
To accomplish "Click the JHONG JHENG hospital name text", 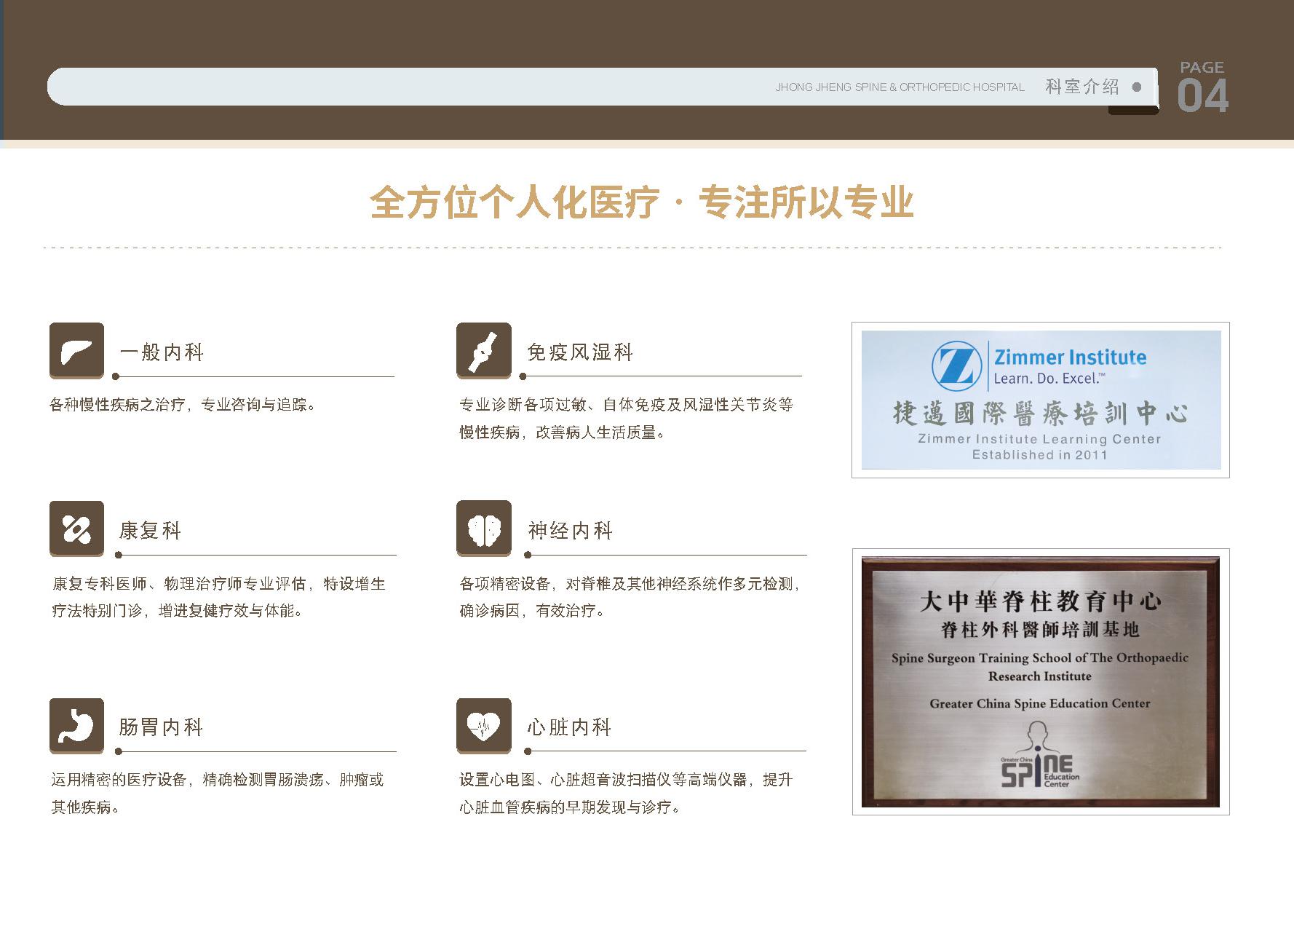I will coord(899,86).
